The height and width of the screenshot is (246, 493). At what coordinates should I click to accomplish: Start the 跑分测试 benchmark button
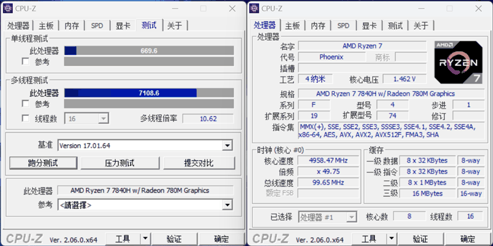pyautogui.click(x=43, y=163)
